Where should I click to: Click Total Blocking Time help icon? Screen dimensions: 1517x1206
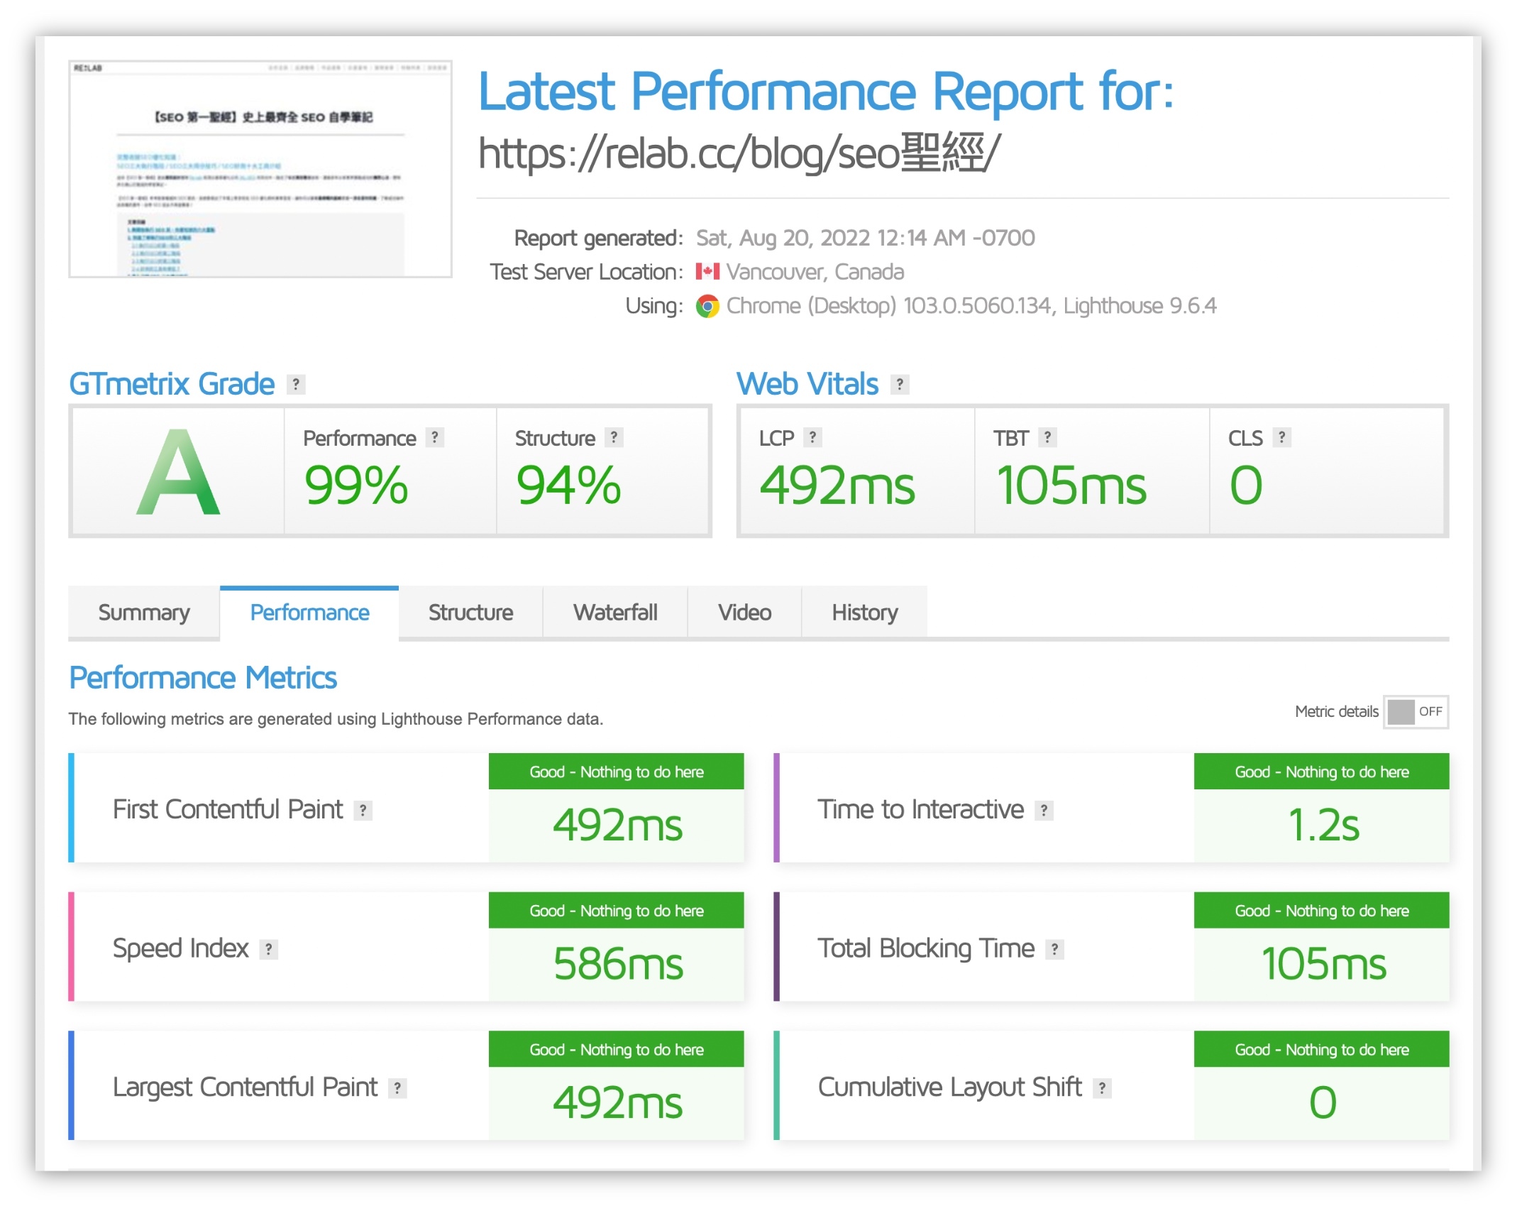(x=1055, y=949)
